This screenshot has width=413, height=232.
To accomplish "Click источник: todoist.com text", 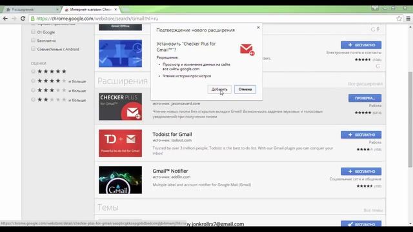I will point(172,140).
